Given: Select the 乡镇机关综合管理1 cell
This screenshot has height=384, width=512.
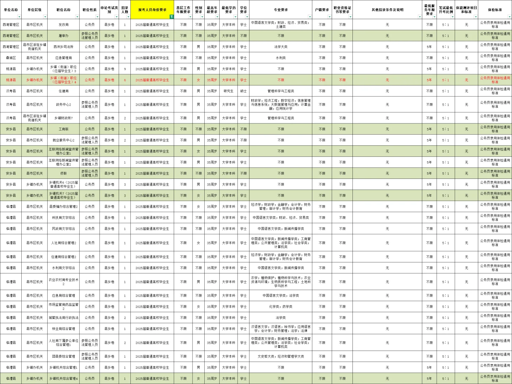Looking at the screenshot, I should click(x=64, y=367).
